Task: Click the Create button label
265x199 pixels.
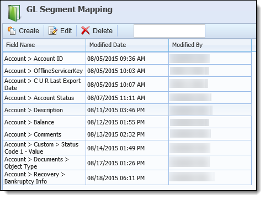Action: click(x=29, y=31)
